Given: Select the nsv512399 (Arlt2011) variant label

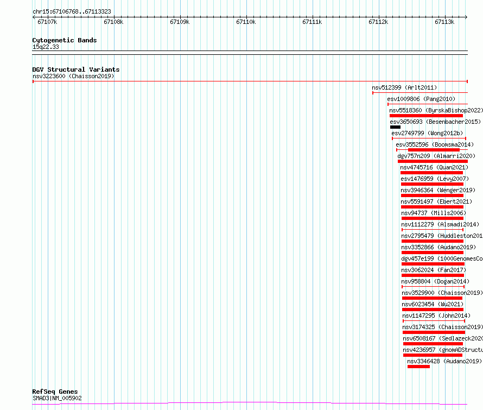Looking at the screenshot, I should pyautogui.click(x=404, y=87).
